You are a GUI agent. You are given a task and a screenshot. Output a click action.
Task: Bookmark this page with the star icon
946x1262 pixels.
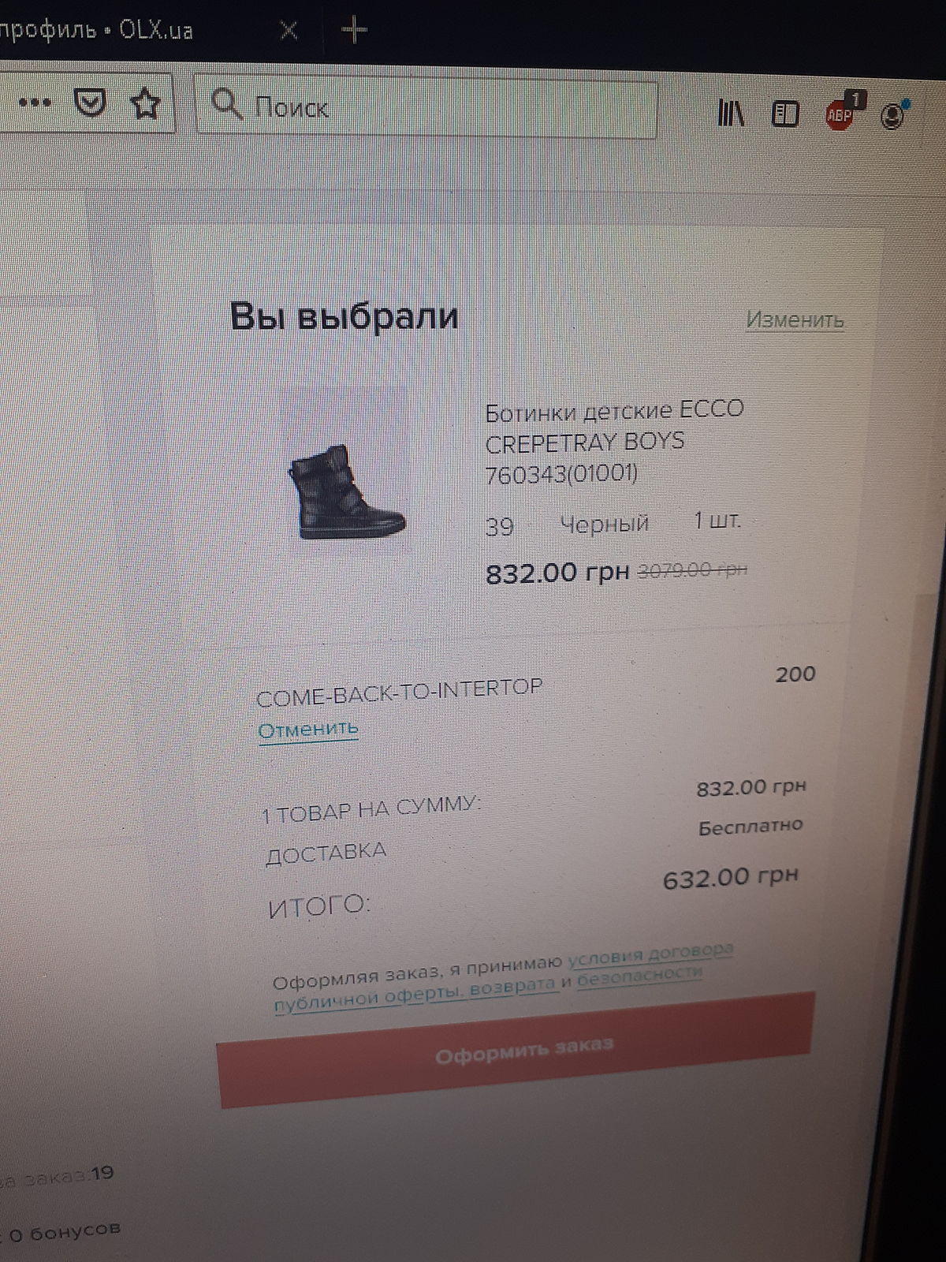(145, 103)
